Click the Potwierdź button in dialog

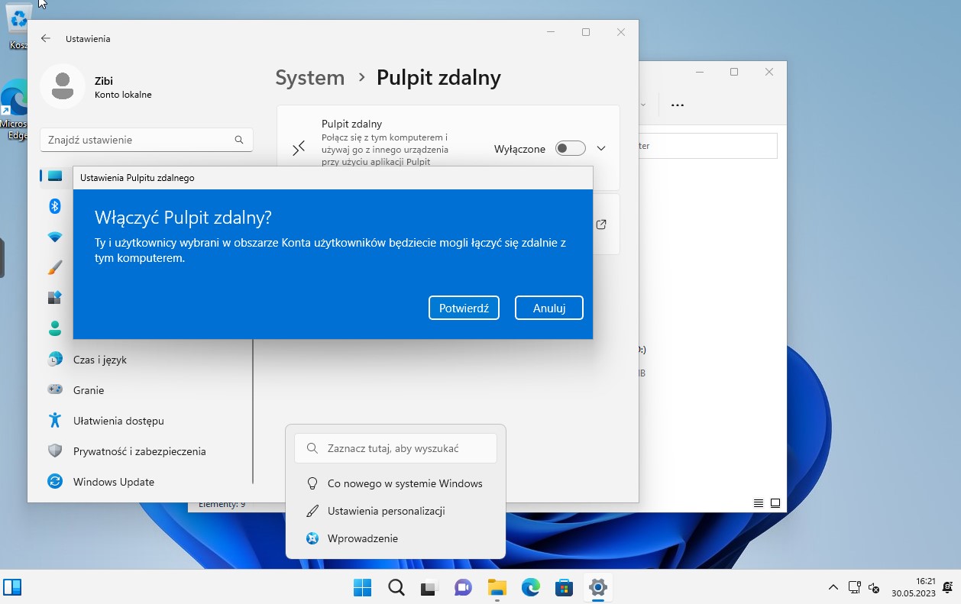pyautogui.click(x=464, y=308)
